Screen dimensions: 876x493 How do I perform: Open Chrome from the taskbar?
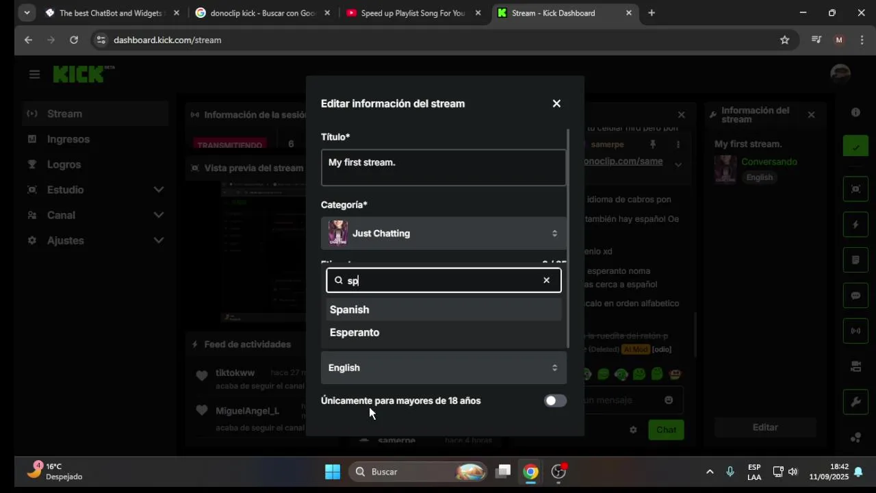(x=531, y=472)
